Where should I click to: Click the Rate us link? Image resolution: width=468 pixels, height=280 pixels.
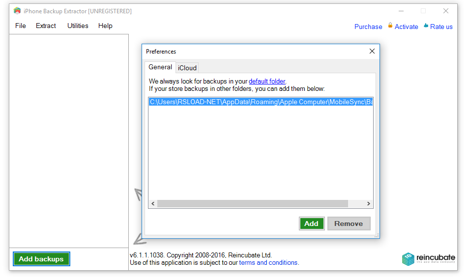441,27
